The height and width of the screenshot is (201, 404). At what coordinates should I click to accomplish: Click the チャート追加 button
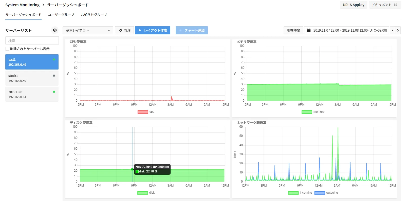[x=192, y=30]
